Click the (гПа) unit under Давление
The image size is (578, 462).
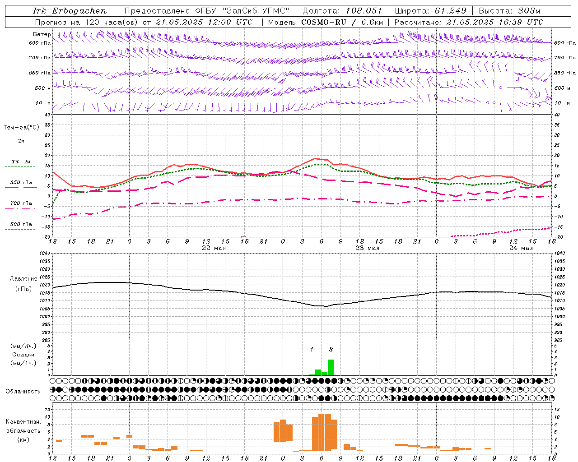click(23, 289)
